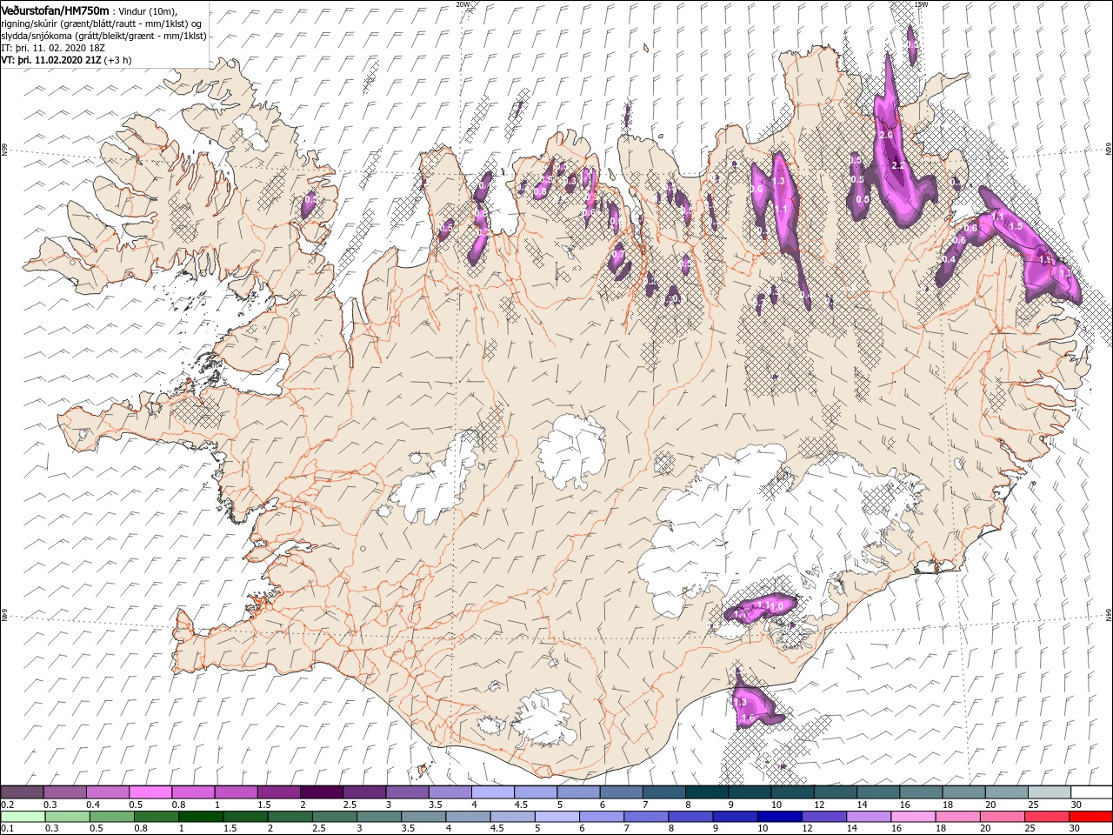The height and width of the screenshot is (835, 1113).
Task: Select lower legend pale green swatch after 0.1
Action: click(x=22, y=817)
